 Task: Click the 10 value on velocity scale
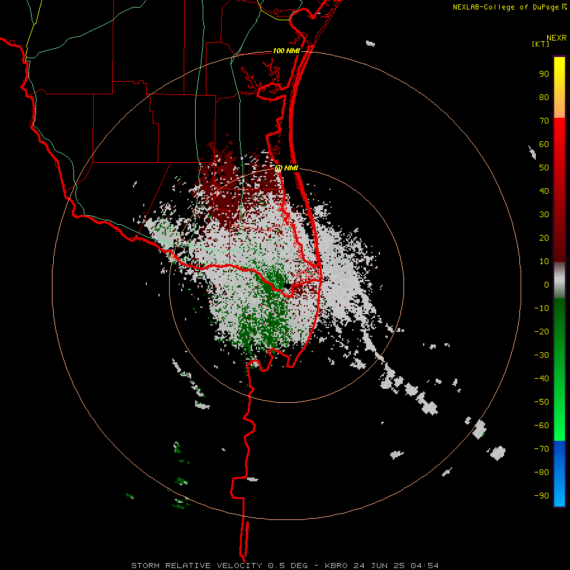pyautogui.click(x=544, y=262)
